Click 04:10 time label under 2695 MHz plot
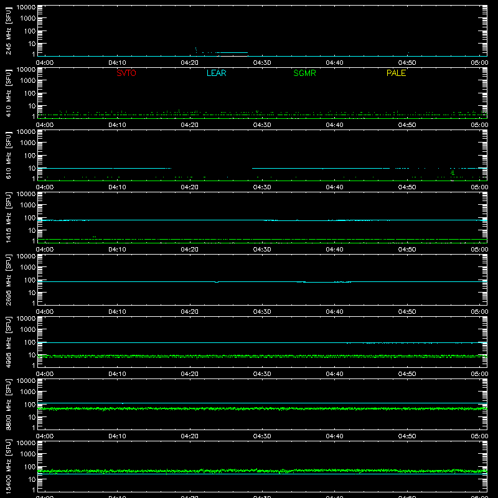498x498 pixels. [117, 312]
